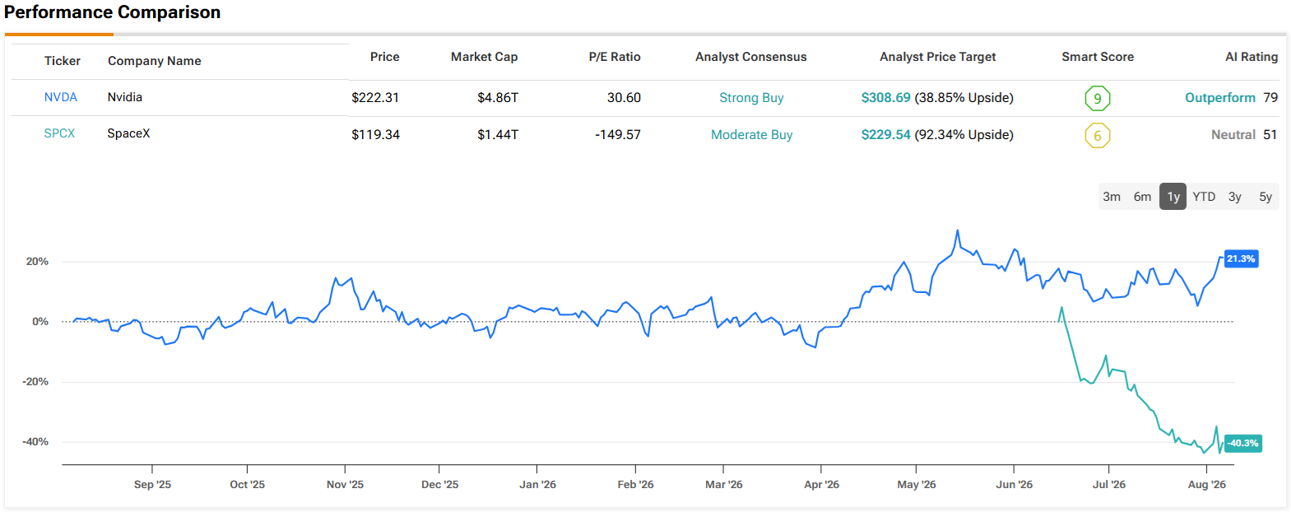This screenshot has height=512, width=1291.
Task: Sort by P/E Ratio column header
Action: 615,57
